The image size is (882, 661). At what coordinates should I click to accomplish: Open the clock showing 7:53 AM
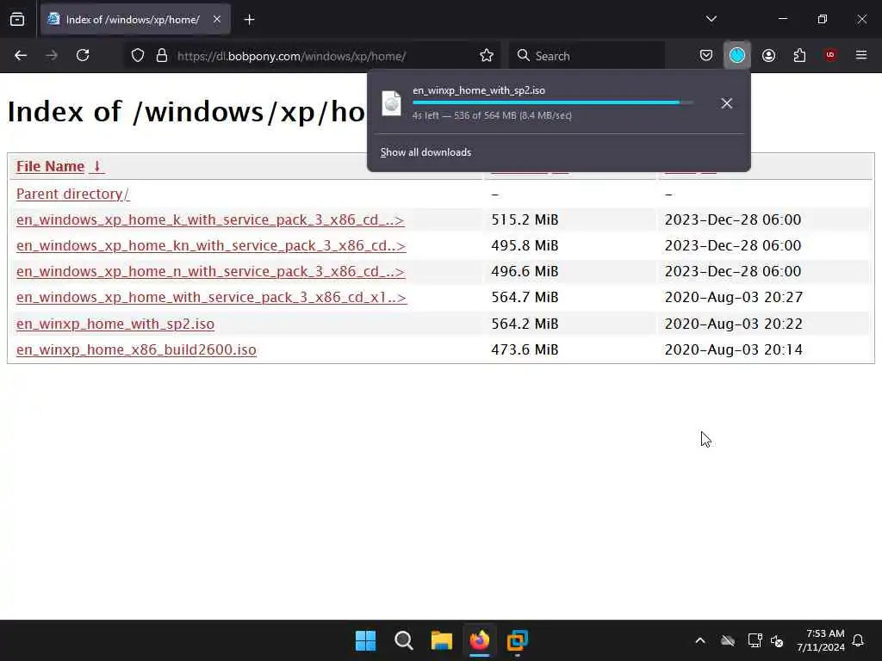821,640
